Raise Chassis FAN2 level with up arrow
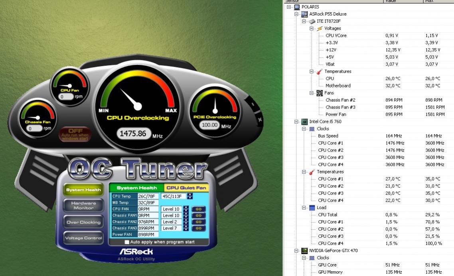Screen dimensions: 454x276 tap(186, 220)
